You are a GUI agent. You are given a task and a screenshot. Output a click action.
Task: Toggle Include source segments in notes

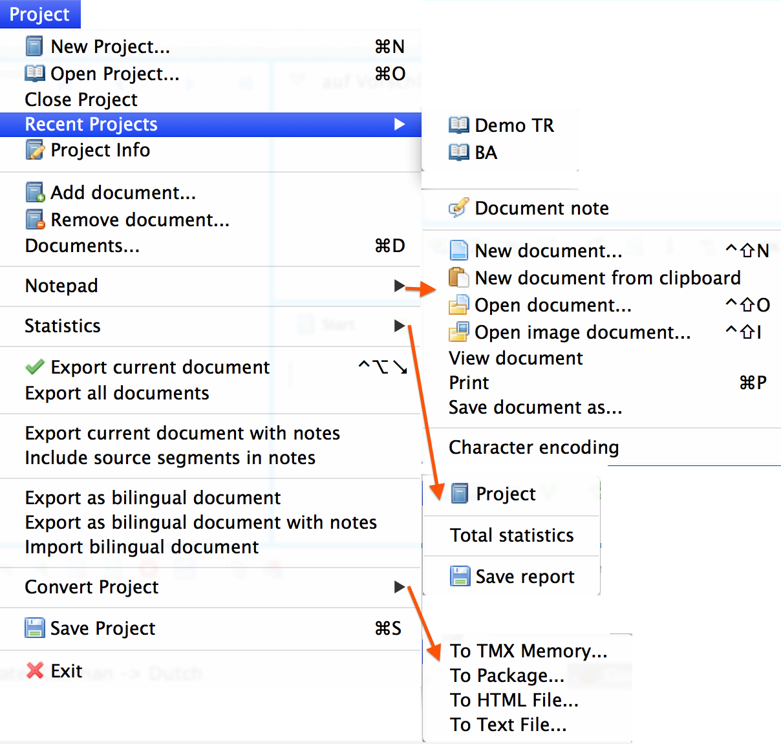[170, 458]
